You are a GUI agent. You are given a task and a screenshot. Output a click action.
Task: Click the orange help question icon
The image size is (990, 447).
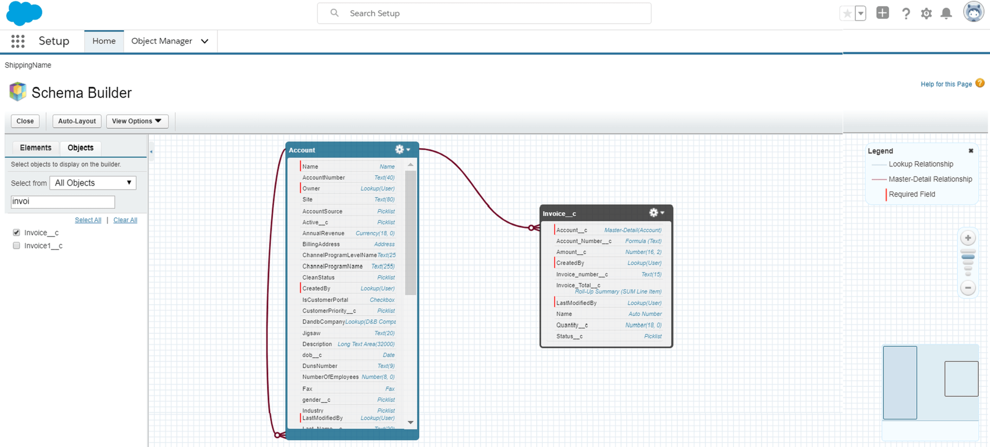980,83
